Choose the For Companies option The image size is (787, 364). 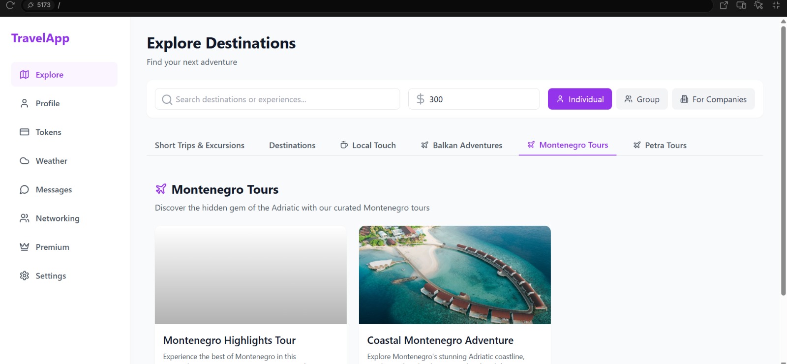713,99
